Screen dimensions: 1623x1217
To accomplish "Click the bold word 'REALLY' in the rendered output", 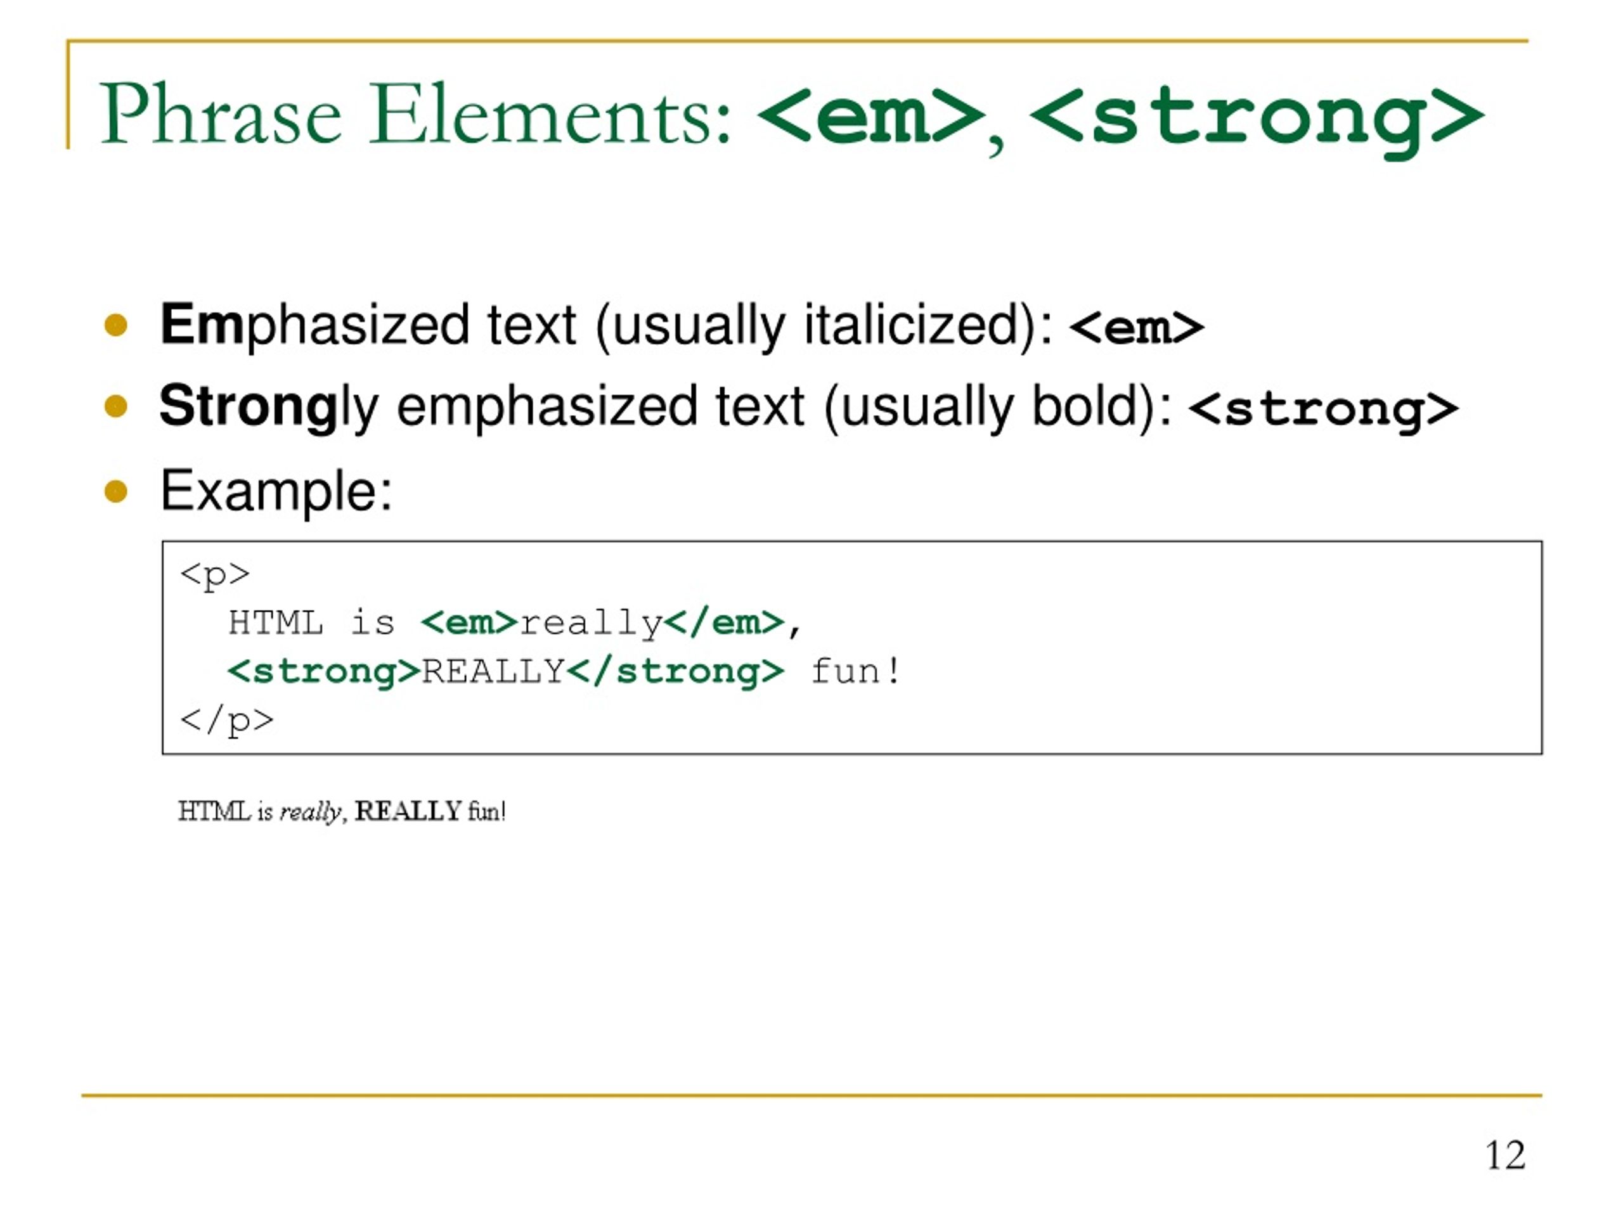I will tap(408, 811).
